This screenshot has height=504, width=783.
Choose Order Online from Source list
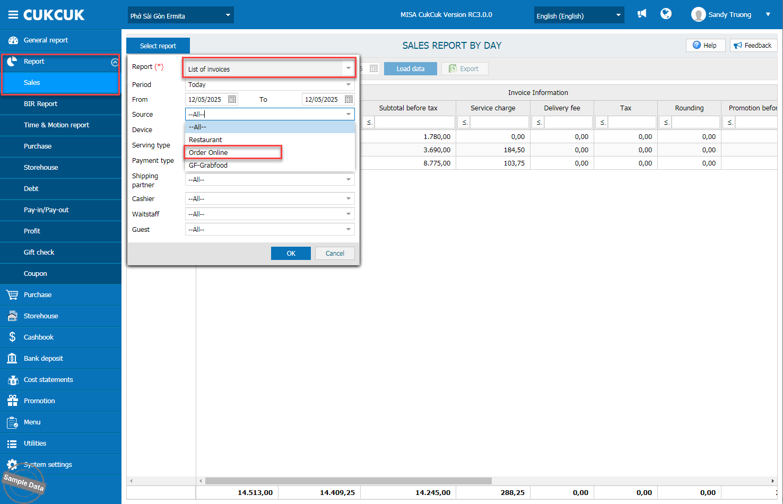click(x=208, y=152)
